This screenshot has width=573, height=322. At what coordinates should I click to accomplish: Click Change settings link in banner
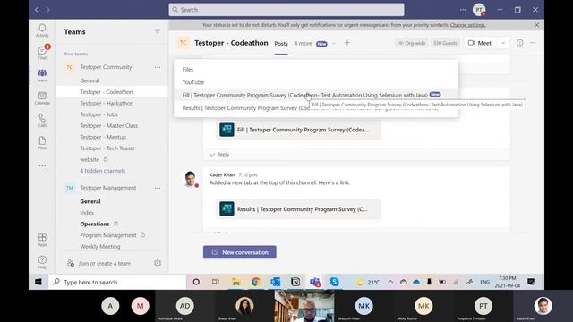tap(467, 25)
